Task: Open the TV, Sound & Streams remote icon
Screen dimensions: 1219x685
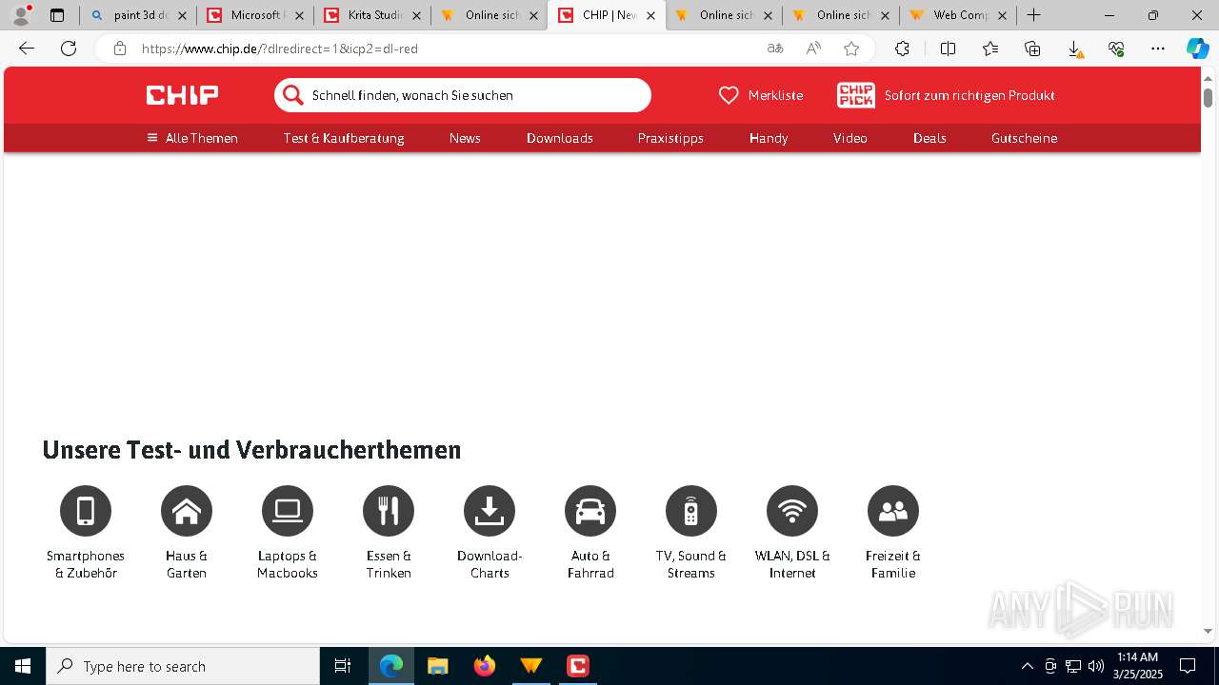Action: click(x=691, y=511)
